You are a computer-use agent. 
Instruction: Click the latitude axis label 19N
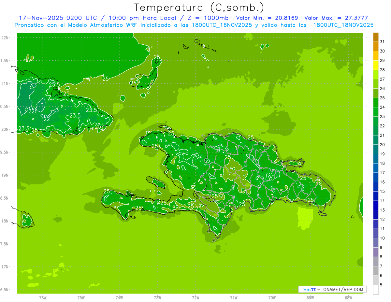click(x=6, y=175)
